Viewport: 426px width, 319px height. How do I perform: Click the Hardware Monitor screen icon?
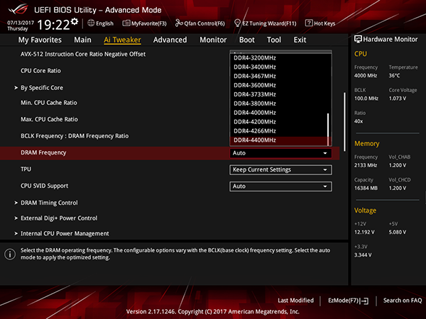pyautogui.click(x=358, y=39)
